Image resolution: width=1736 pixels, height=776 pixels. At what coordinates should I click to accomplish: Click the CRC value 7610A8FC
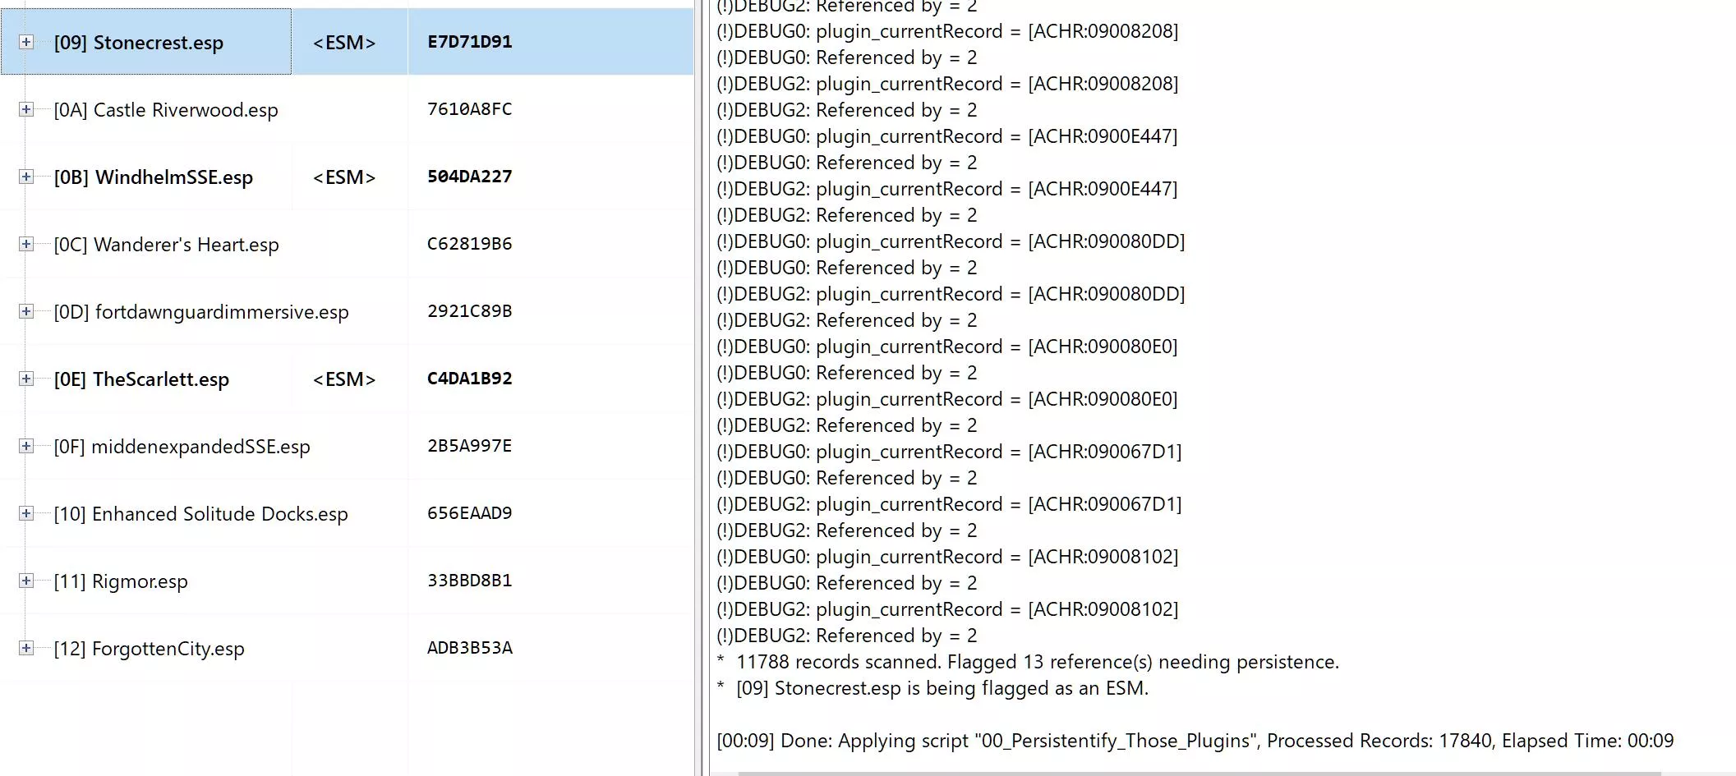point(470,109)
